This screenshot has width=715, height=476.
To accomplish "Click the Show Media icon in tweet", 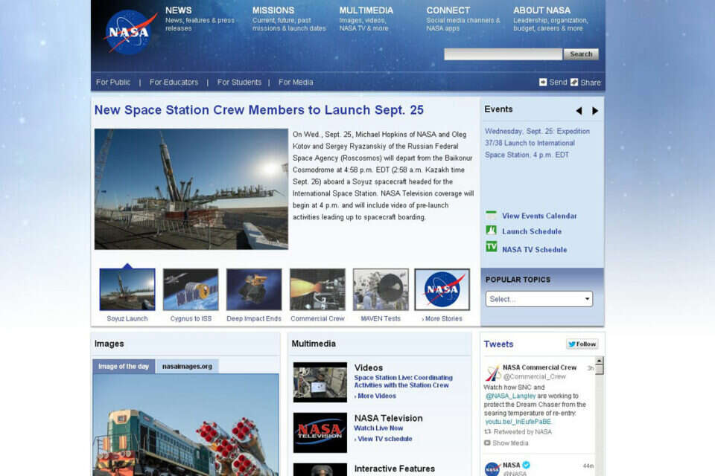I will (x=487, y=443).
